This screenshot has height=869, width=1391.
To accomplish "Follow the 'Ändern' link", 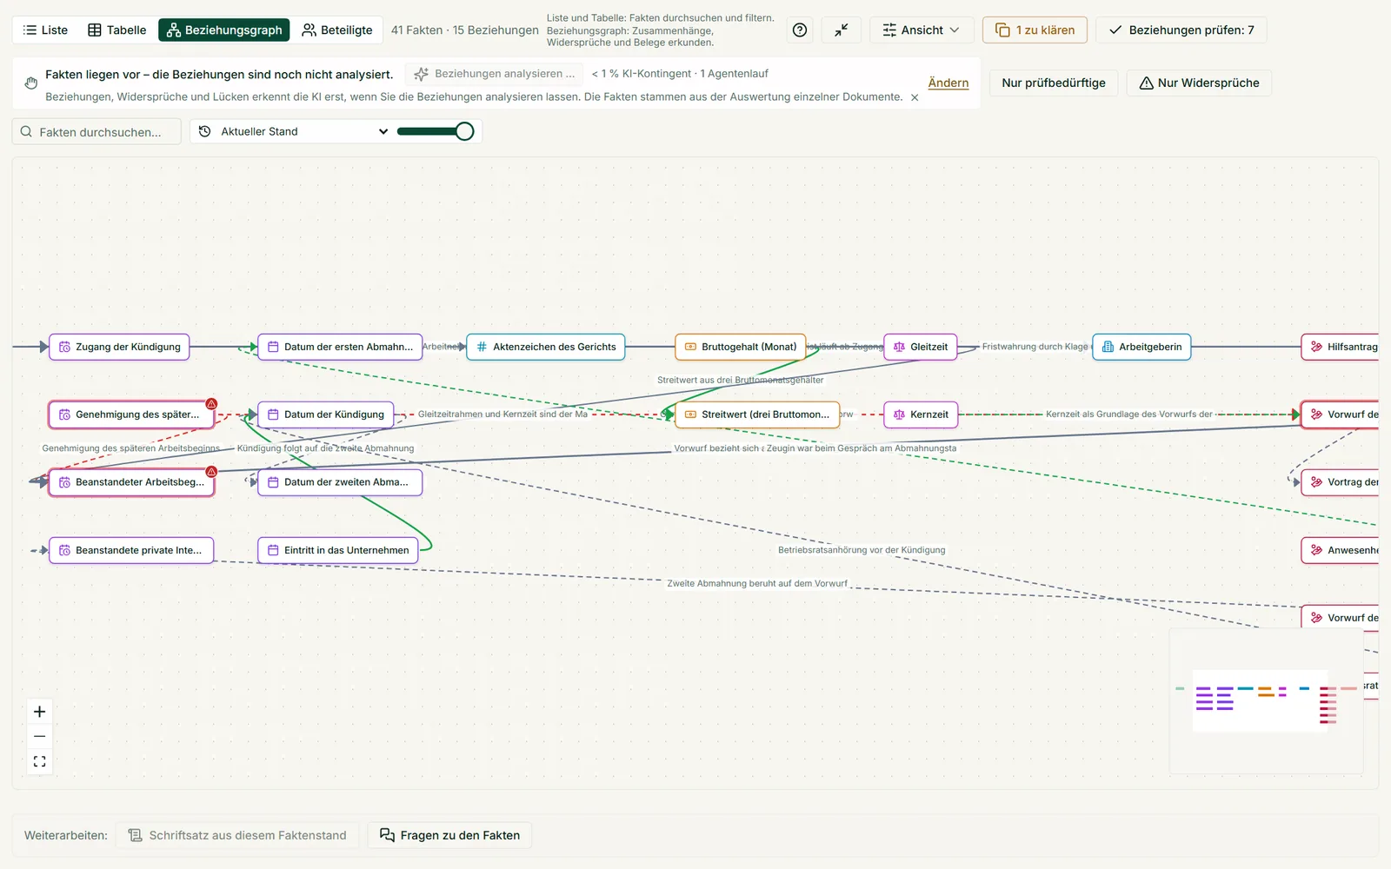I will click(948, 83).
